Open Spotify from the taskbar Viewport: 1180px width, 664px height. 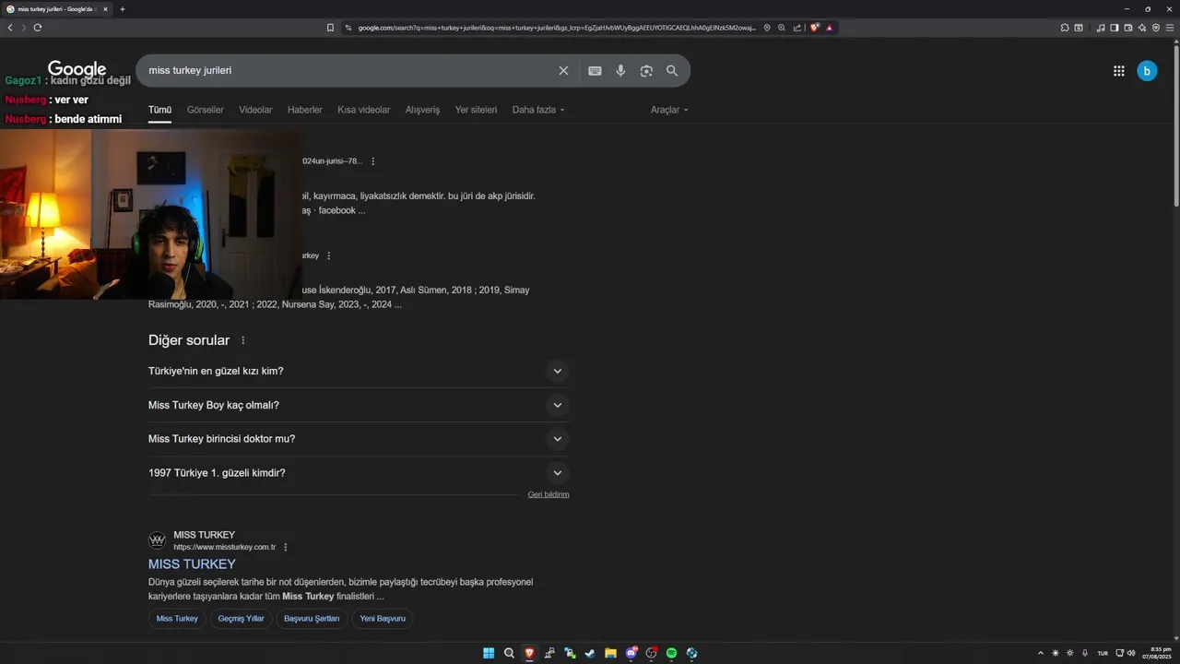[x=671, y=653]
